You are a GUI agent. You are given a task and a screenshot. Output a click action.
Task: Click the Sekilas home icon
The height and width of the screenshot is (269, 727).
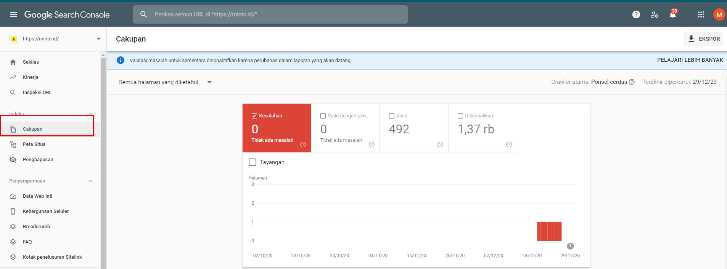13,62
